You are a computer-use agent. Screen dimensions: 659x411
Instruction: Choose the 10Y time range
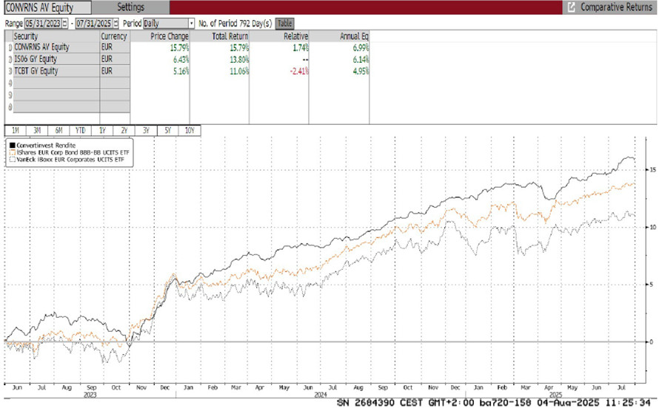click(190, 131)
